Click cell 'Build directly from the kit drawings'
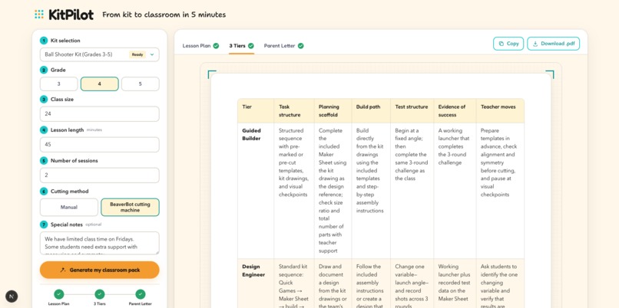 coord(371,191)
